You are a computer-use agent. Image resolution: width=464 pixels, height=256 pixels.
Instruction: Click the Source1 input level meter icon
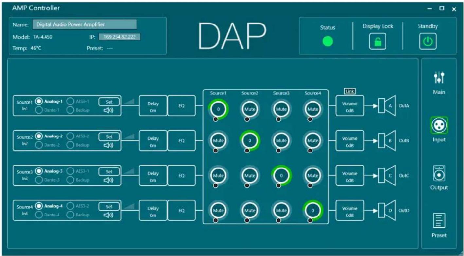(130, 102)
